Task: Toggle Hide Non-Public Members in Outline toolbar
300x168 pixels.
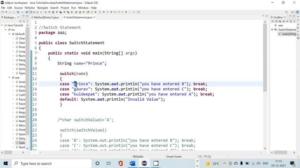Action: (287, 21)
